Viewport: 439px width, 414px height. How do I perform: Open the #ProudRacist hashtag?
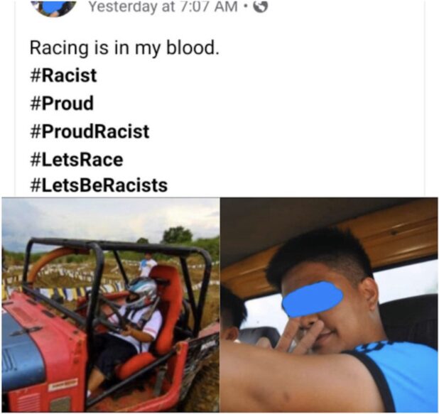(90, 131)
